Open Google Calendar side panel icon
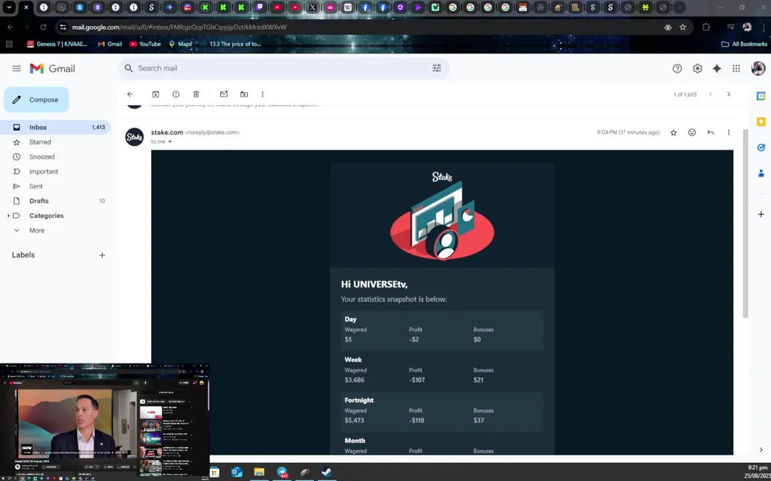The height and width of the screenshot is (481, 771). 761,96
